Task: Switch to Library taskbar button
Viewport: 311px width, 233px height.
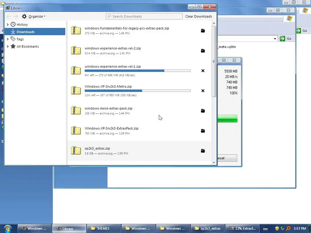Action: 69,229
